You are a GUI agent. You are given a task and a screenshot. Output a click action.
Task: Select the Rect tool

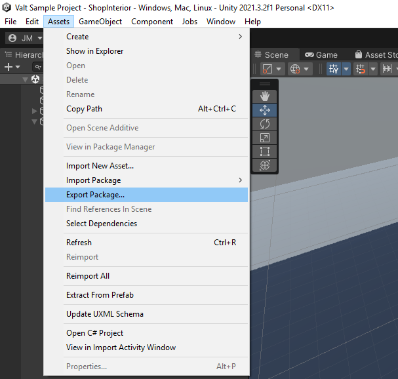(x=264, y=151)
